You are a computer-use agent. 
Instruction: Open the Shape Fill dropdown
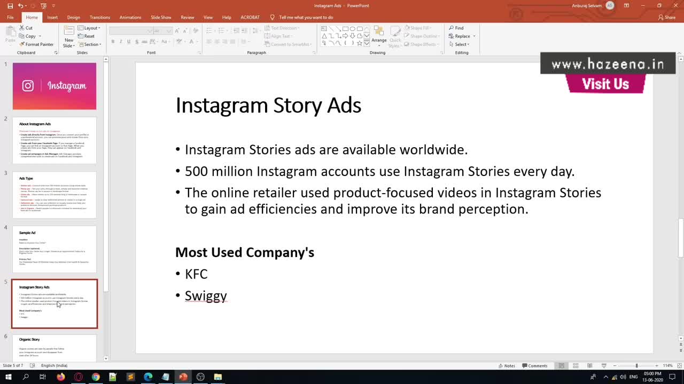click(418, 28)
